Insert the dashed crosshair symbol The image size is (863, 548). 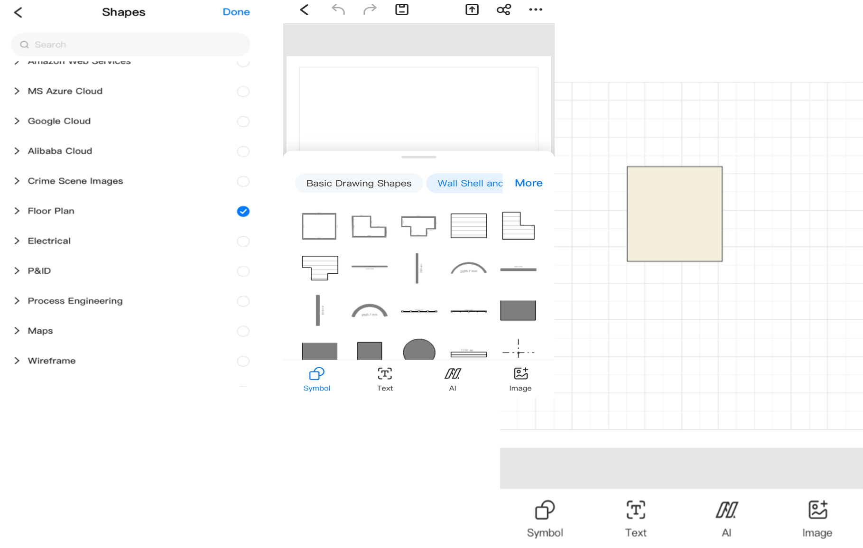518,349
